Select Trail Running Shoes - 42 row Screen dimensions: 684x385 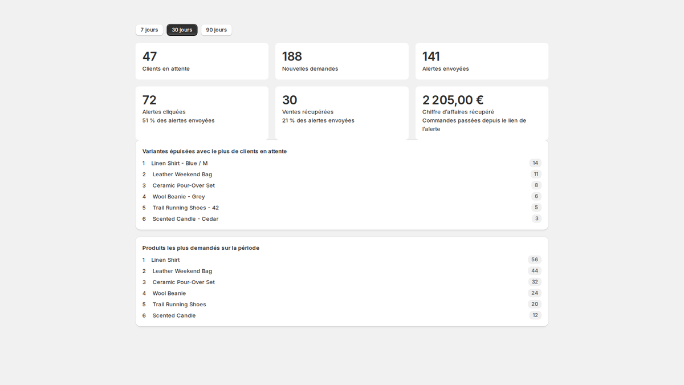[x=342, y=208]
